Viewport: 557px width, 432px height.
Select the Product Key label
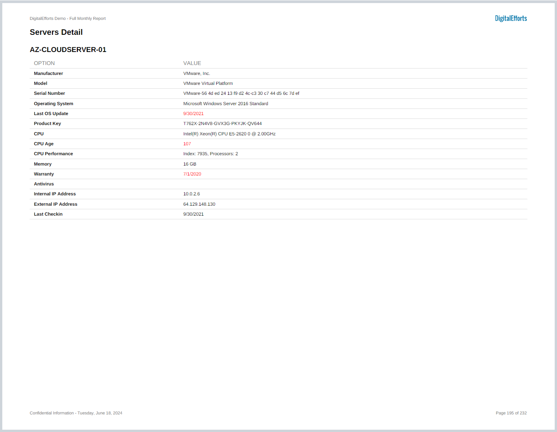47,123
